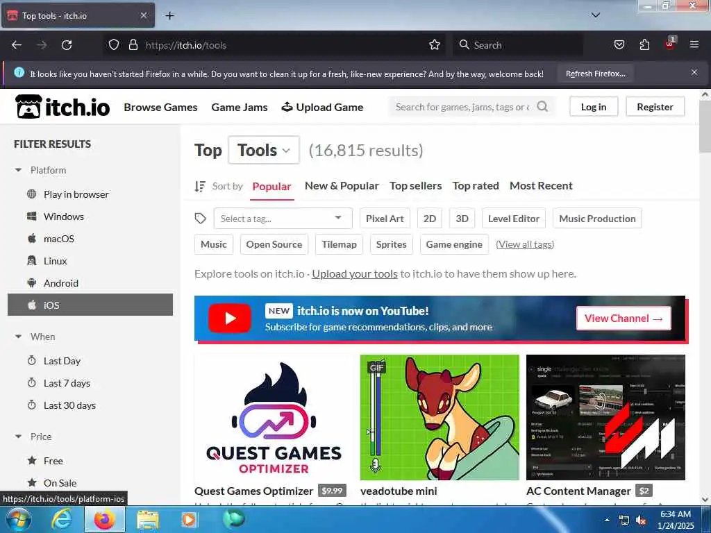Select the Music Production tag
The height and width of the screenshot is (533, 711).
pos(597,219)
